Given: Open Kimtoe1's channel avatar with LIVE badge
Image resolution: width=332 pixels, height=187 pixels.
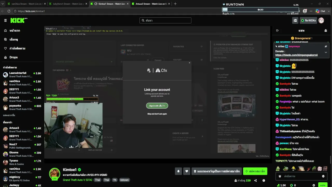Looking at the screenshot, I should click(55, 174).
